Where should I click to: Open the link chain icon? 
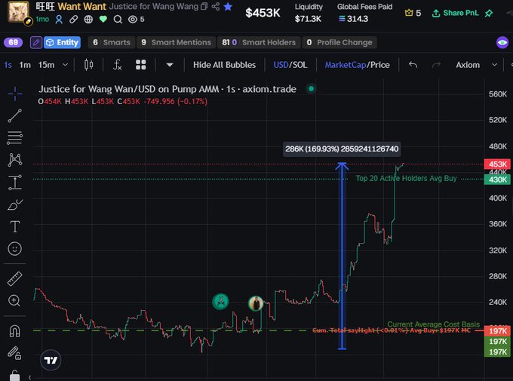[x=74, y=20]
